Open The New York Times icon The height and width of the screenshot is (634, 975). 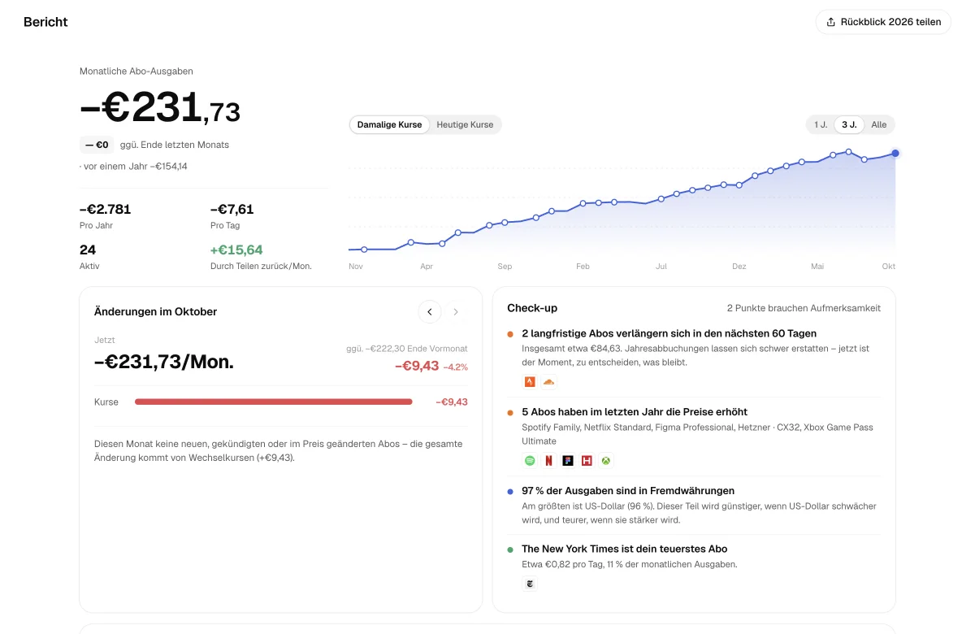(530, 584)
